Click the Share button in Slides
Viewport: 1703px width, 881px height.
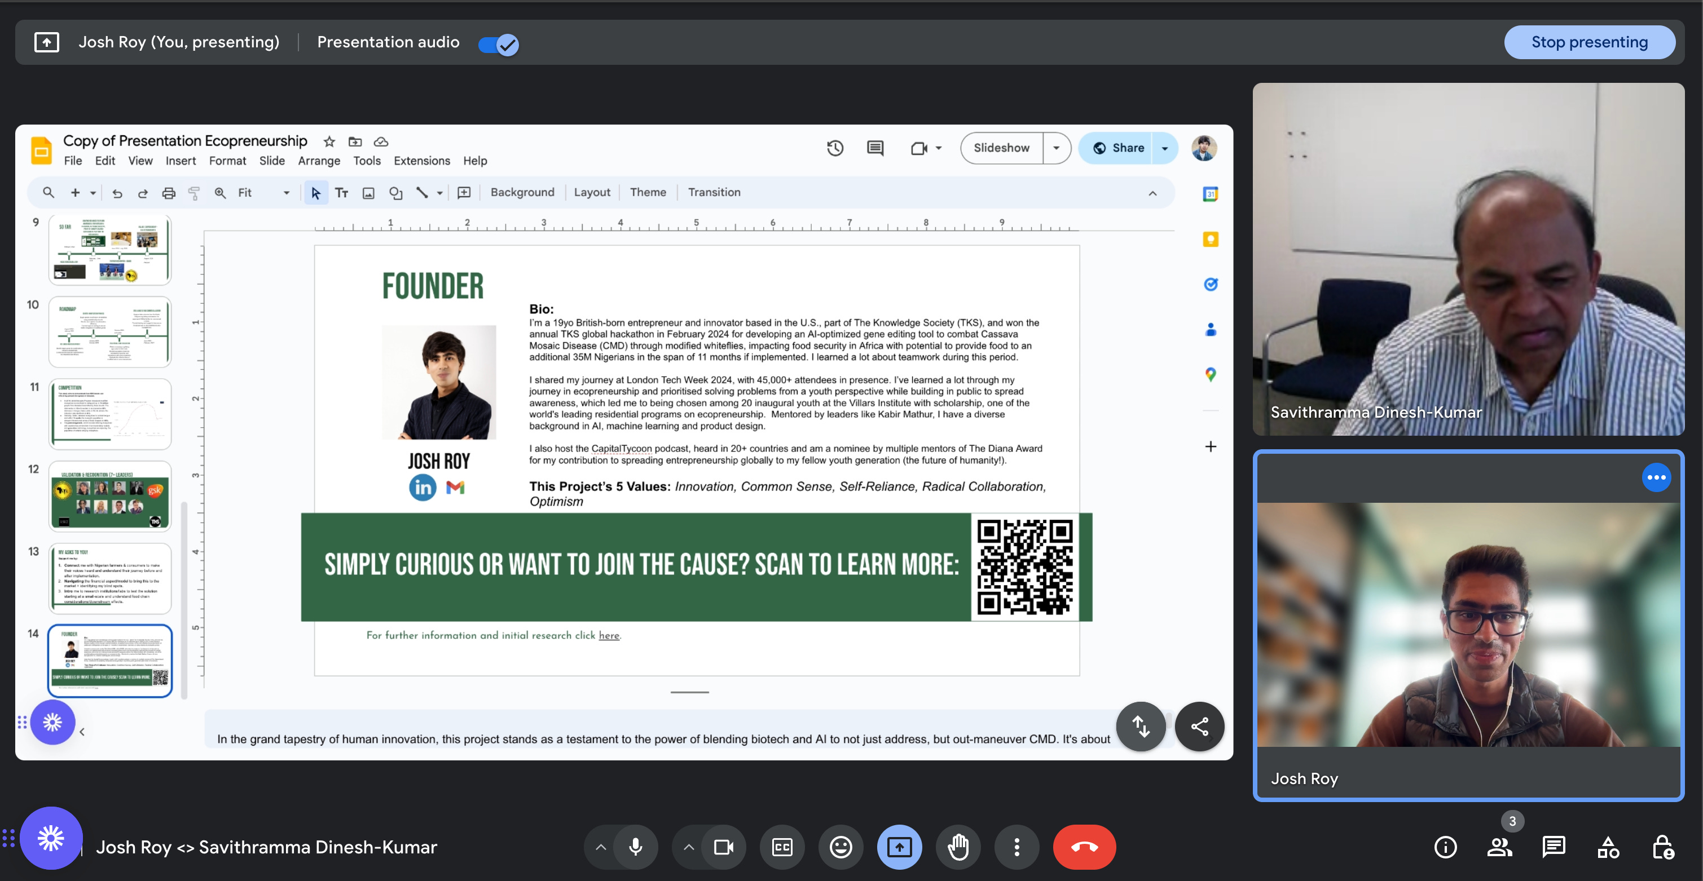[x=1119, y=148]
